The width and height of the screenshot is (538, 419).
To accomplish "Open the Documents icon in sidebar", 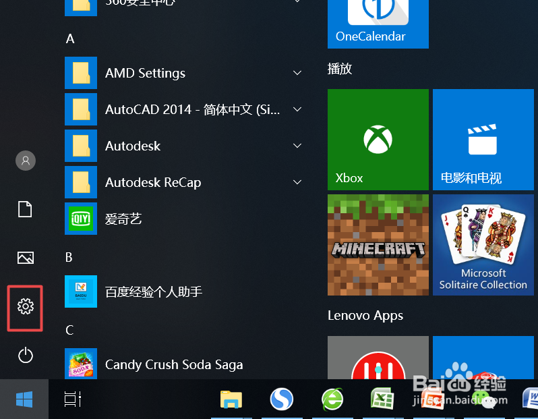I will point(25,209).
